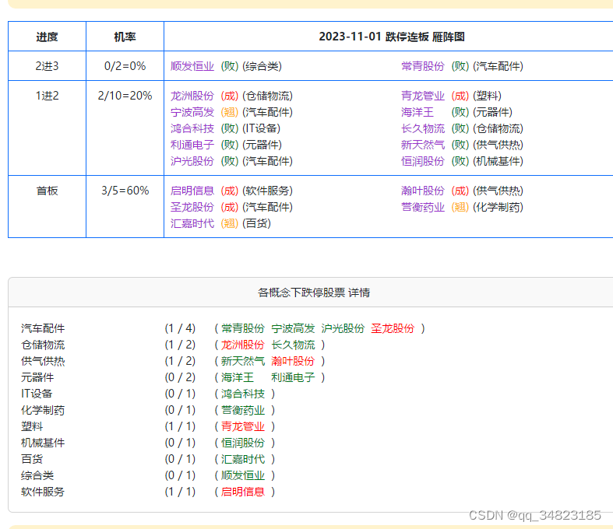
Task: Open 长久物流 link in the 雁阵图 table
Action: pyautogui.click(x=423, y=128)
